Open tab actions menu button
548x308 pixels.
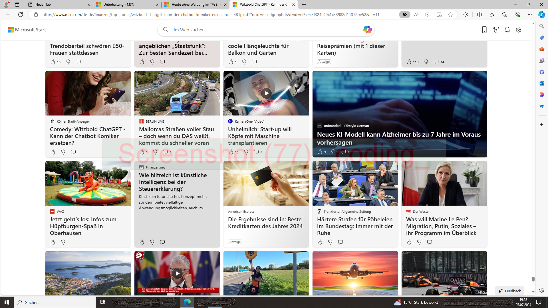click(x=17, y=5)
